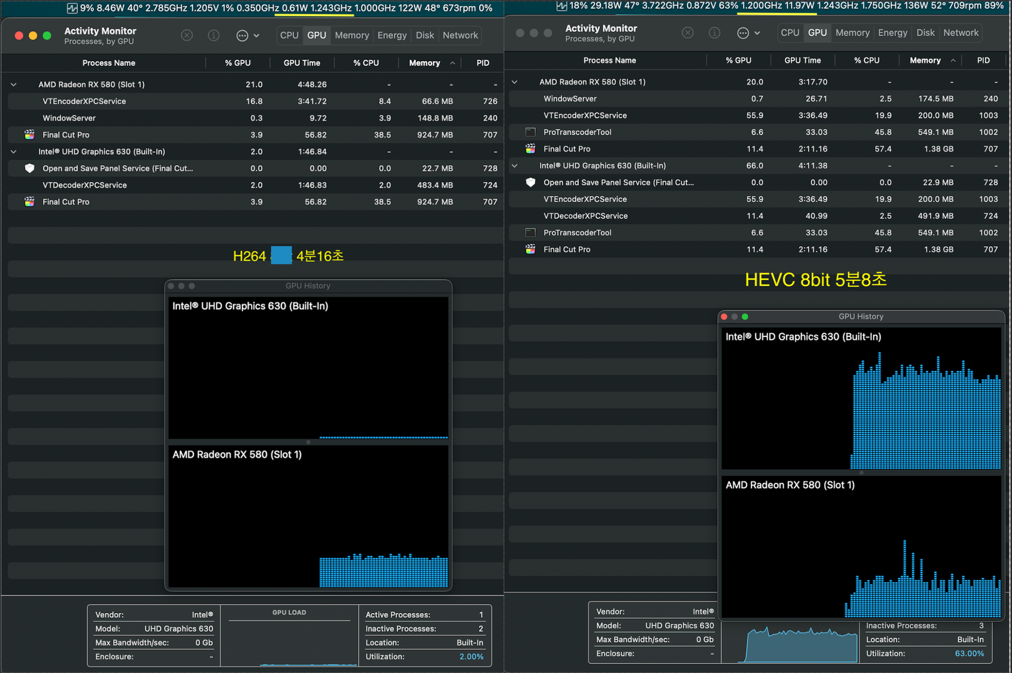The width and height of the screenshot is (1012, 673).
Task: Select GPU tab in left window
Action: tap(317, 35)
